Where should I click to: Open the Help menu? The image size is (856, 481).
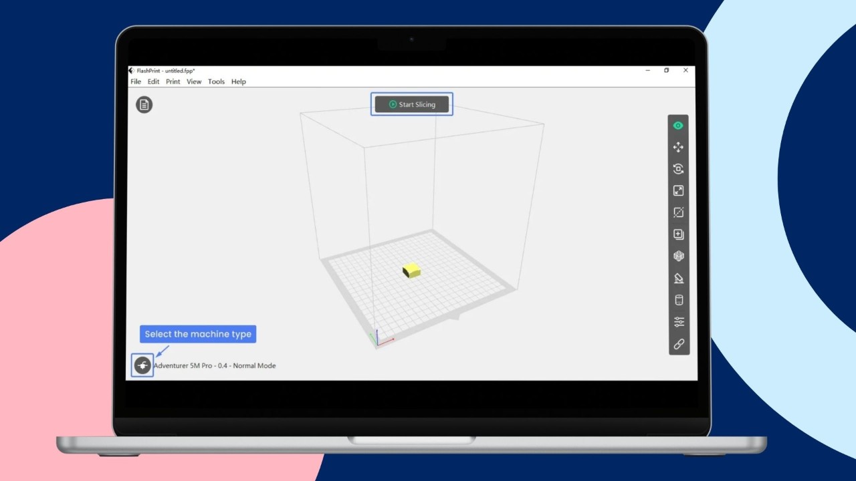tap(239, 82)
